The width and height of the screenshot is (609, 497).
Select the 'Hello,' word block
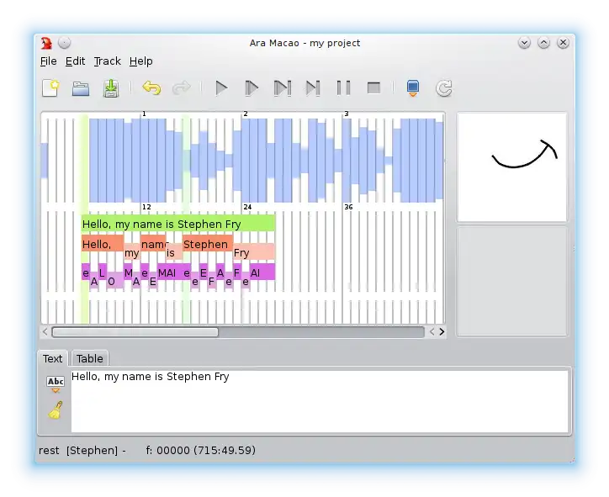[103, 243]
